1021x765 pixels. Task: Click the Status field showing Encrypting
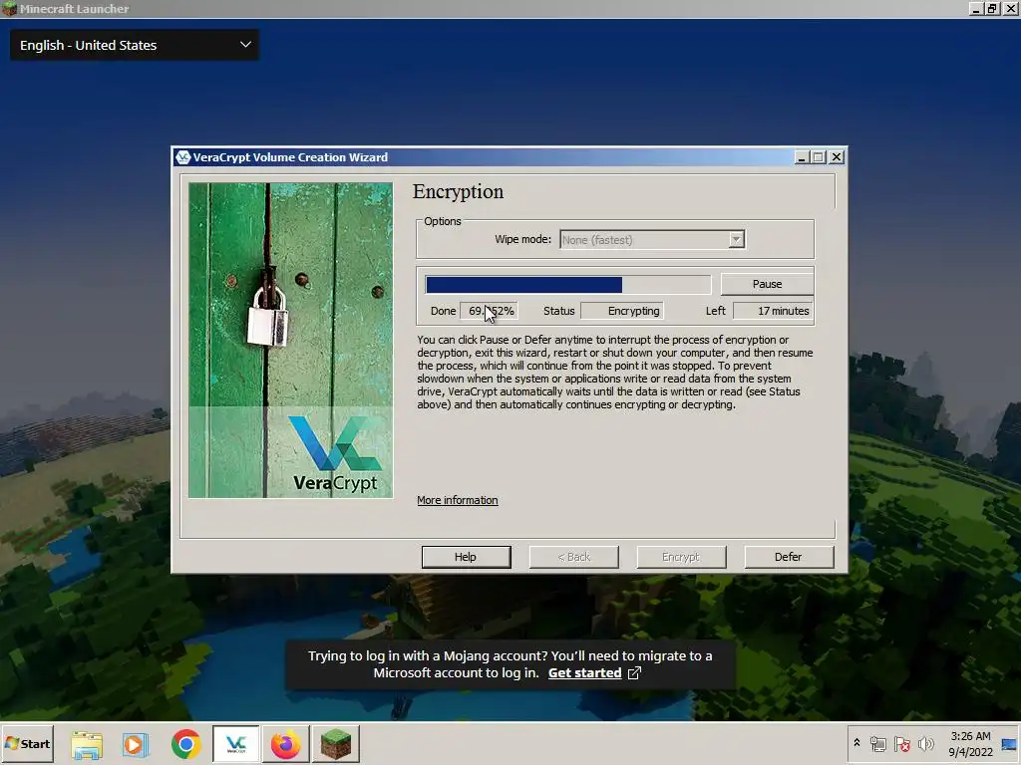point(622,311)
